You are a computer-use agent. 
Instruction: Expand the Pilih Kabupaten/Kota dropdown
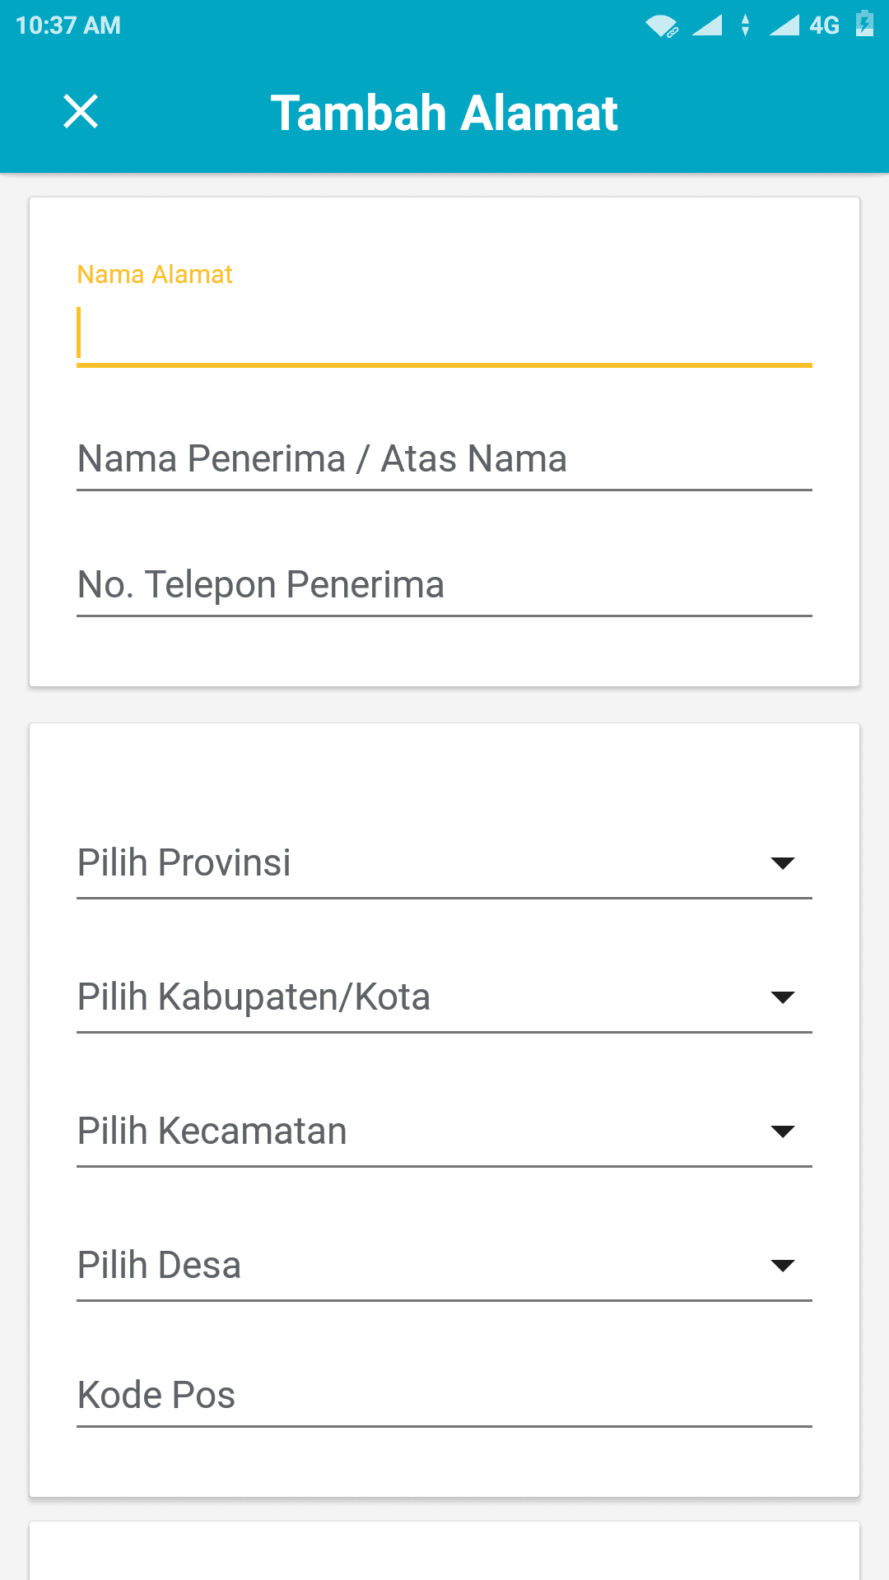tap(444, 997)
